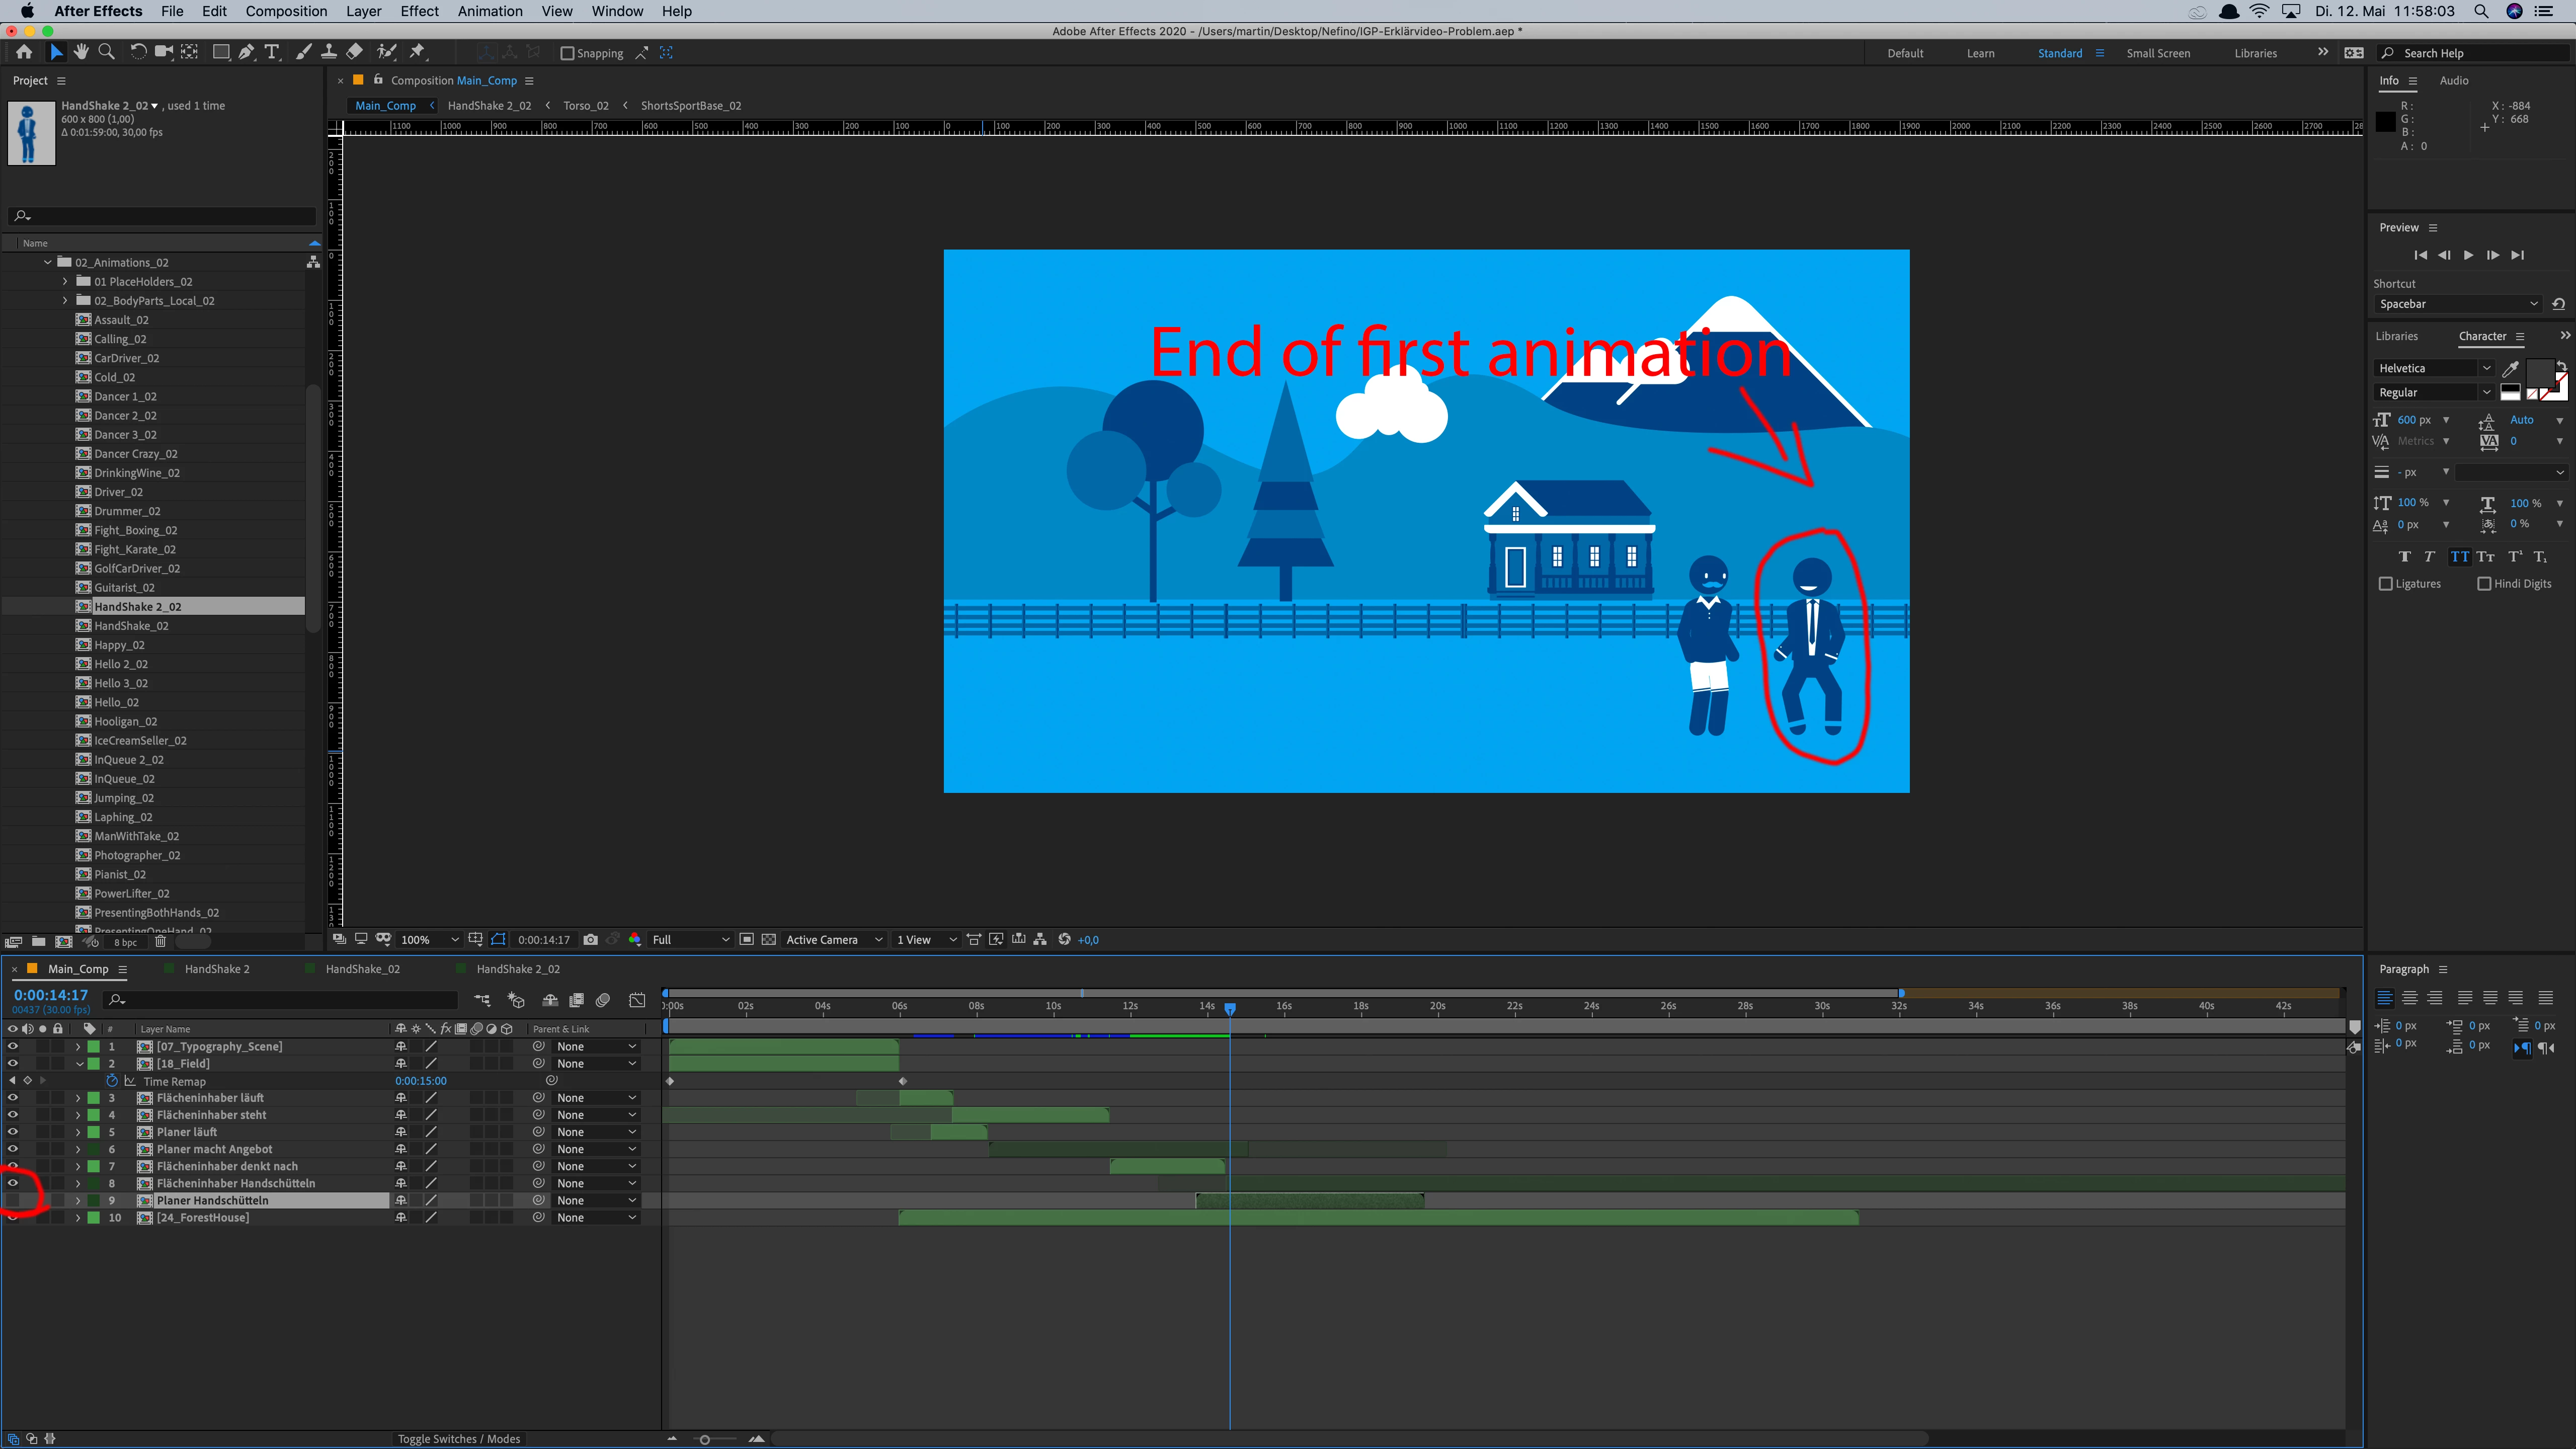2576x1449 pixels.
Task: Select the Clone Stamp tool
Action: pos(328,52)
